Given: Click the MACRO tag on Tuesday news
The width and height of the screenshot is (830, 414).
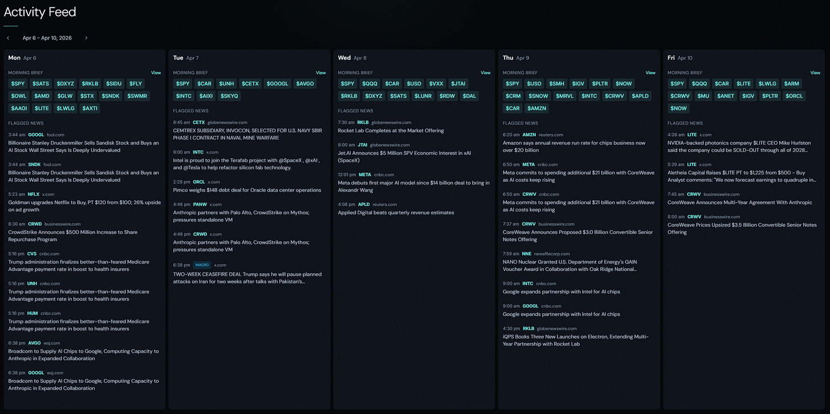Looking at the screenshot, I should (x=202, y=265).
